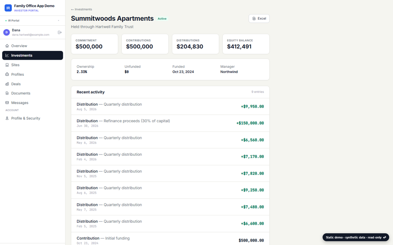Image resolution: width=393 pixels, height=245 pixels.
Task: Click Held through Hartwell Family Trust subtitle
Action: point(102,27)
